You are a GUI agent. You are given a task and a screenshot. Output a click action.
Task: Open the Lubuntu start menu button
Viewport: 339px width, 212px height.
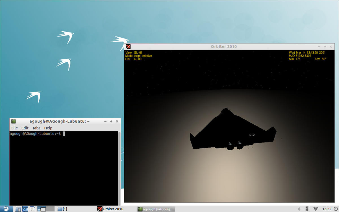click(x=6, y=209)
